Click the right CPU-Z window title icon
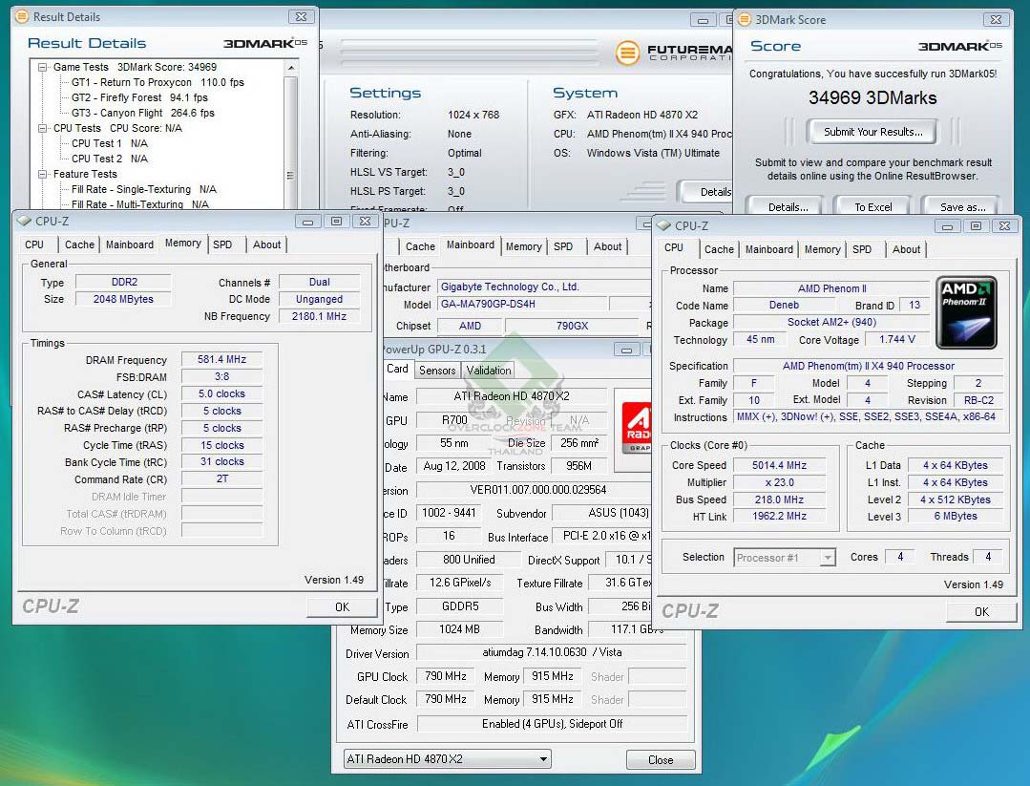 664,225
